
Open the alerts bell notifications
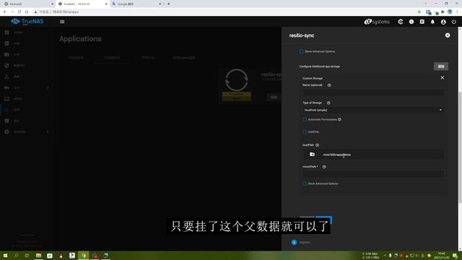432,22
